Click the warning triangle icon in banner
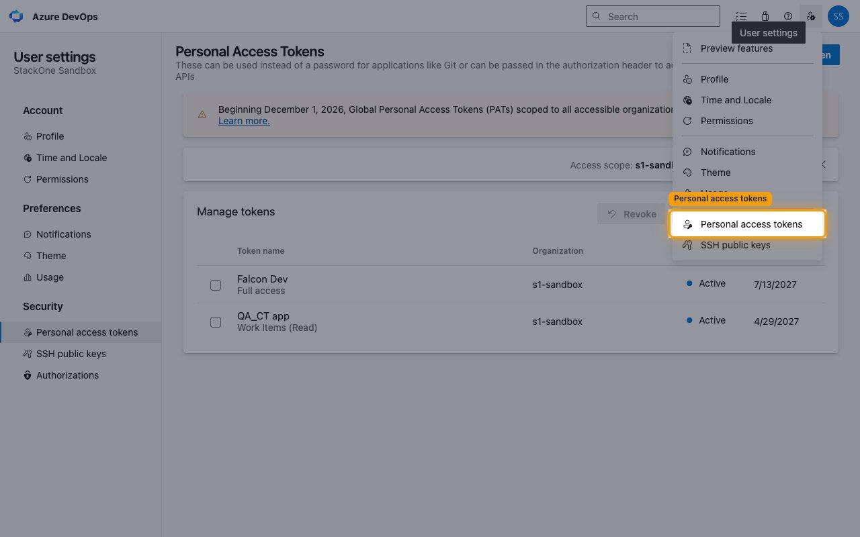Viewport: 860px width, 537px height. (x=202, y=115)
